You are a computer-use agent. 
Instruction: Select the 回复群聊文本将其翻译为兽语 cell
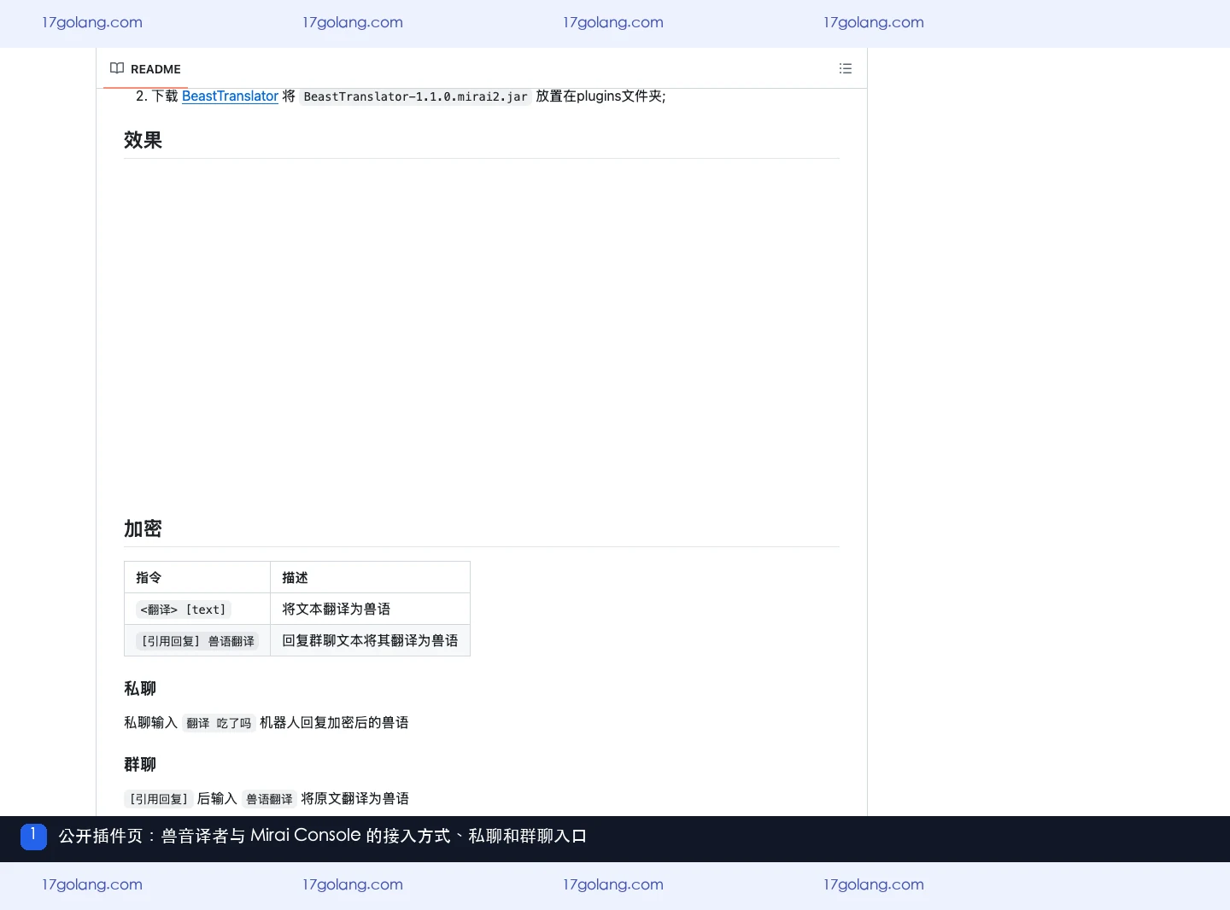[370, 640]
